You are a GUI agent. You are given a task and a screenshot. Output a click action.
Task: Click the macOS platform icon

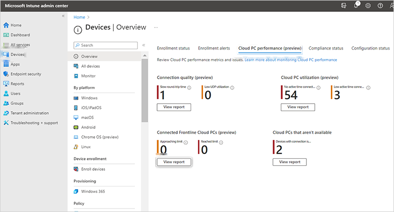point(76,118)
